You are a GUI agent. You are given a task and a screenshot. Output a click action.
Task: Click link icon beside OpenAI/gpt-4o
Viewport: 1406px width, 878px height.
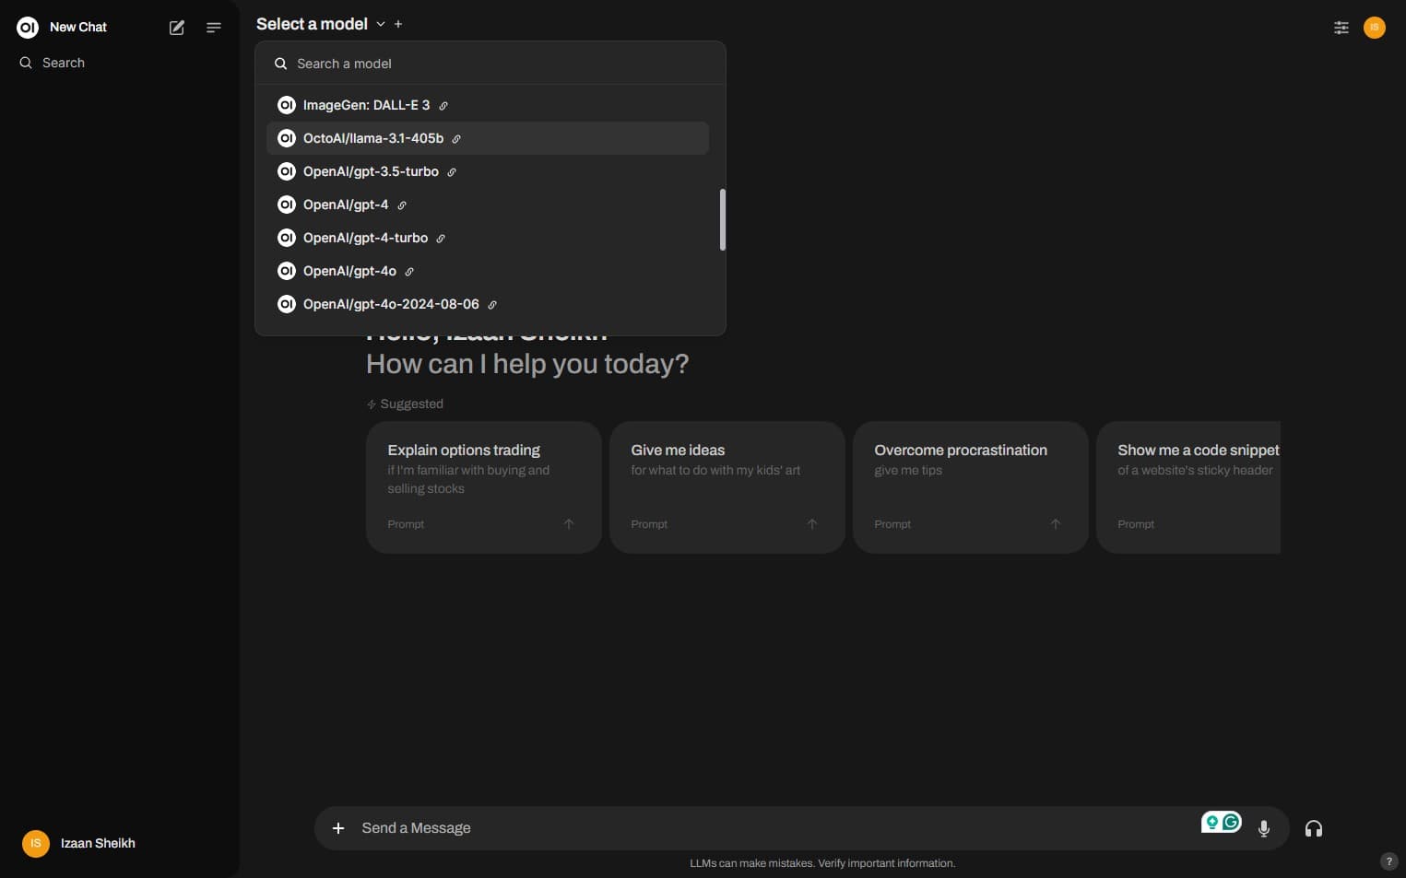409,272
